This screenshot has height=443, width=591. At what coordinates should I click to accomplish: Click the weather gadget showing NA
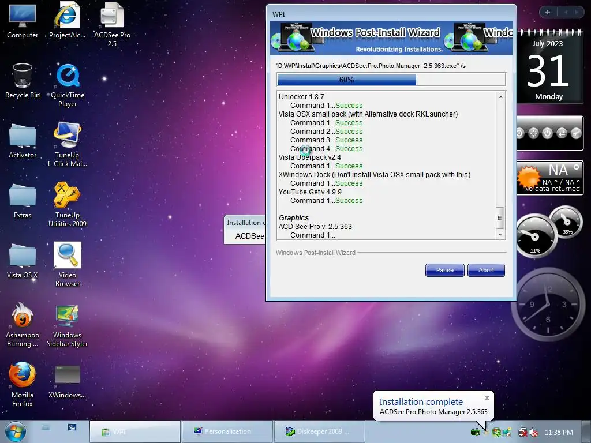pos(550,178)
